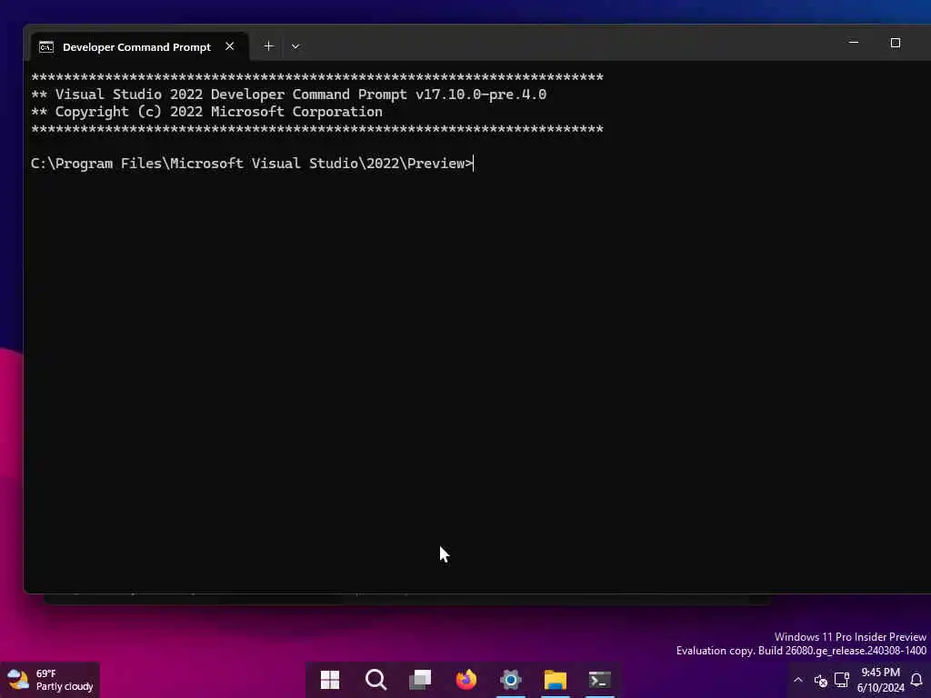Click the command prompt tab icon
The image size is (931, 698).
(46, 47)
